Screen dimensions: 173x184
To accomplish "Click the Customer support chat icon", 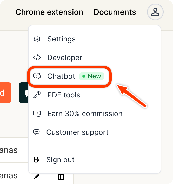I will click(36, 132).
